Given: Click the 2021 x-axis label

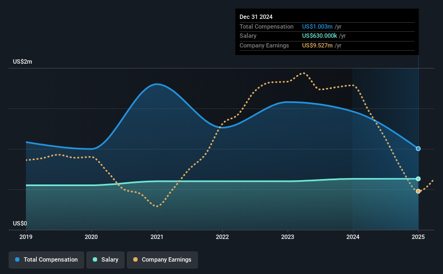Looking at the screenshot, I should [x=157, y=237].
